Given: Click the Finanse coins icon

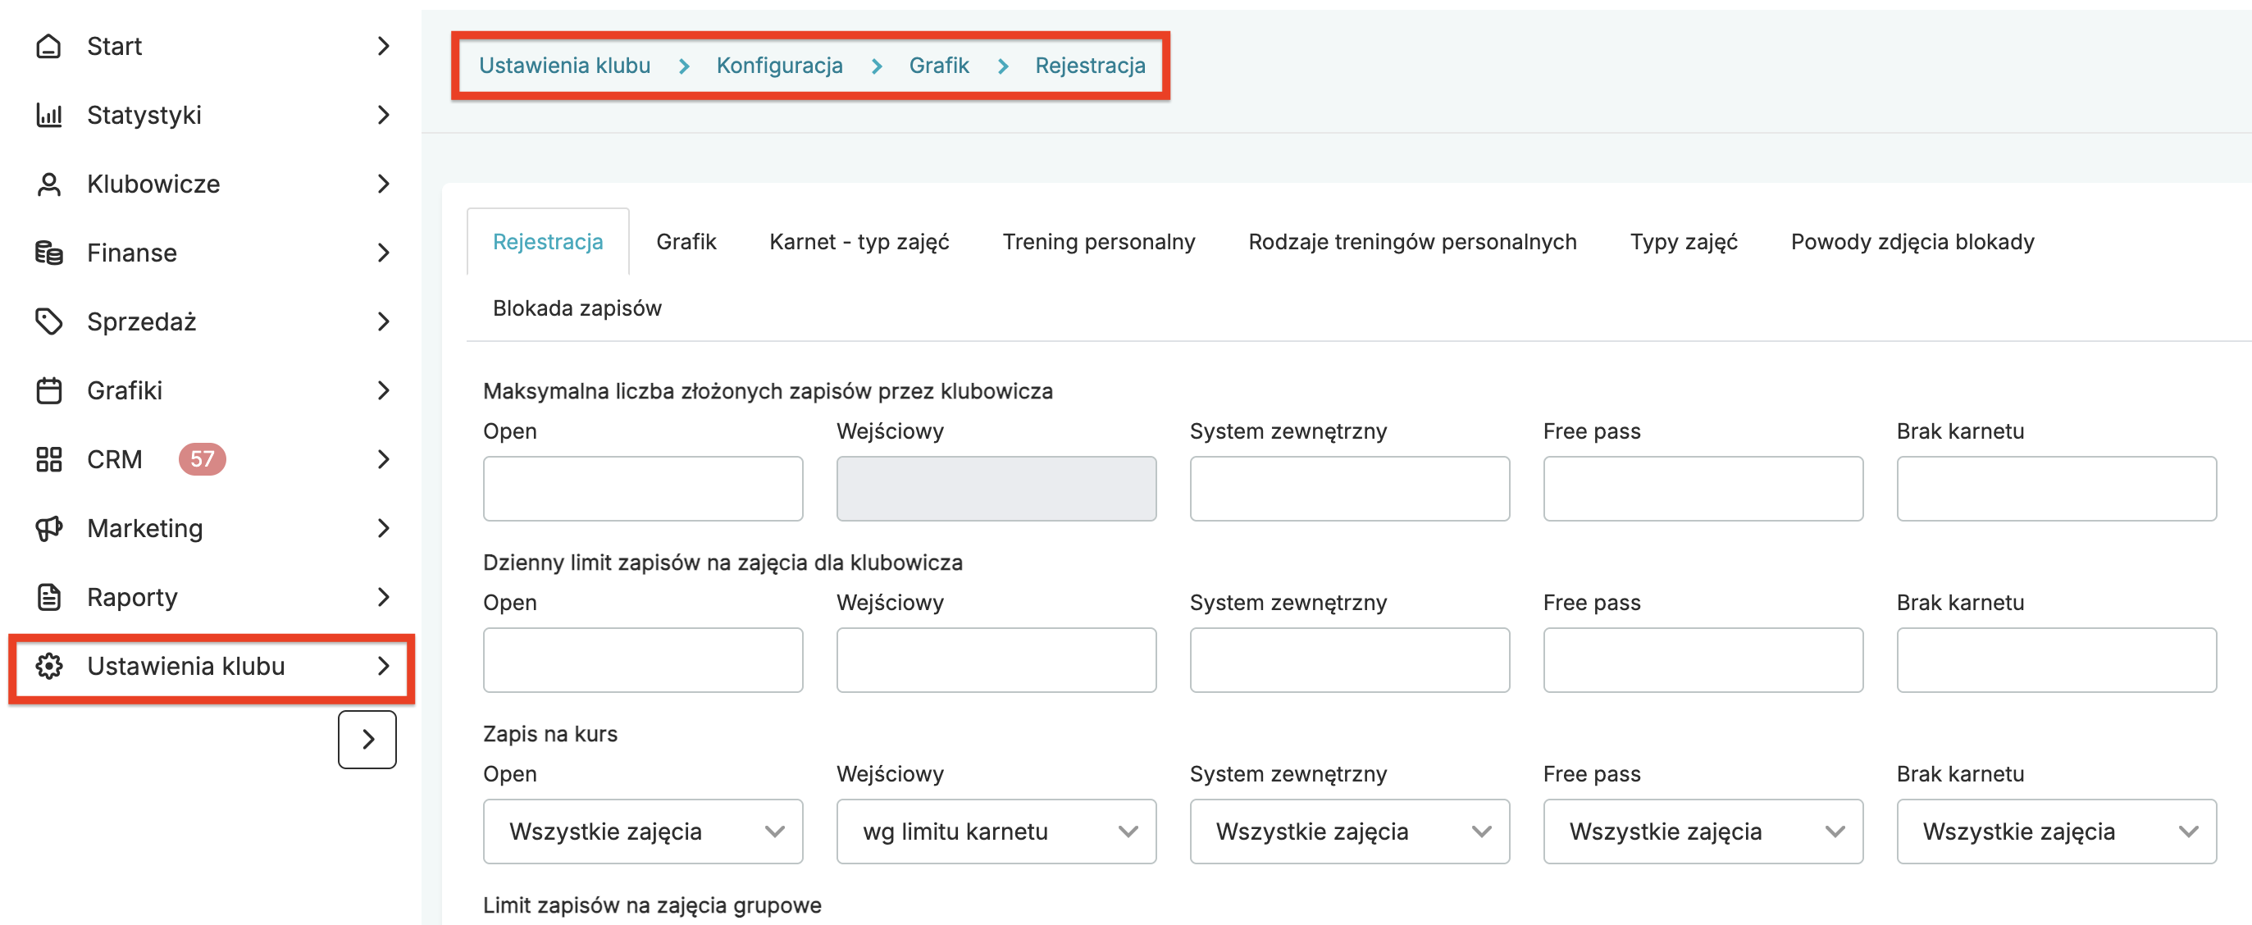Looking at the screenshot, I should (x=49, y=253).
